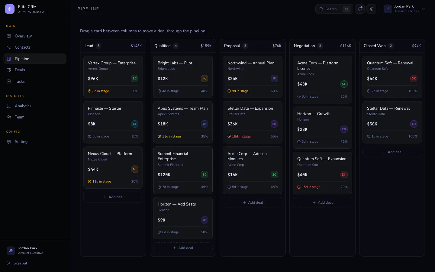Screen dimensions: 435x272
Task: Click the DK avatar on Quantum Soft Expansion
Action: point(344,175)
